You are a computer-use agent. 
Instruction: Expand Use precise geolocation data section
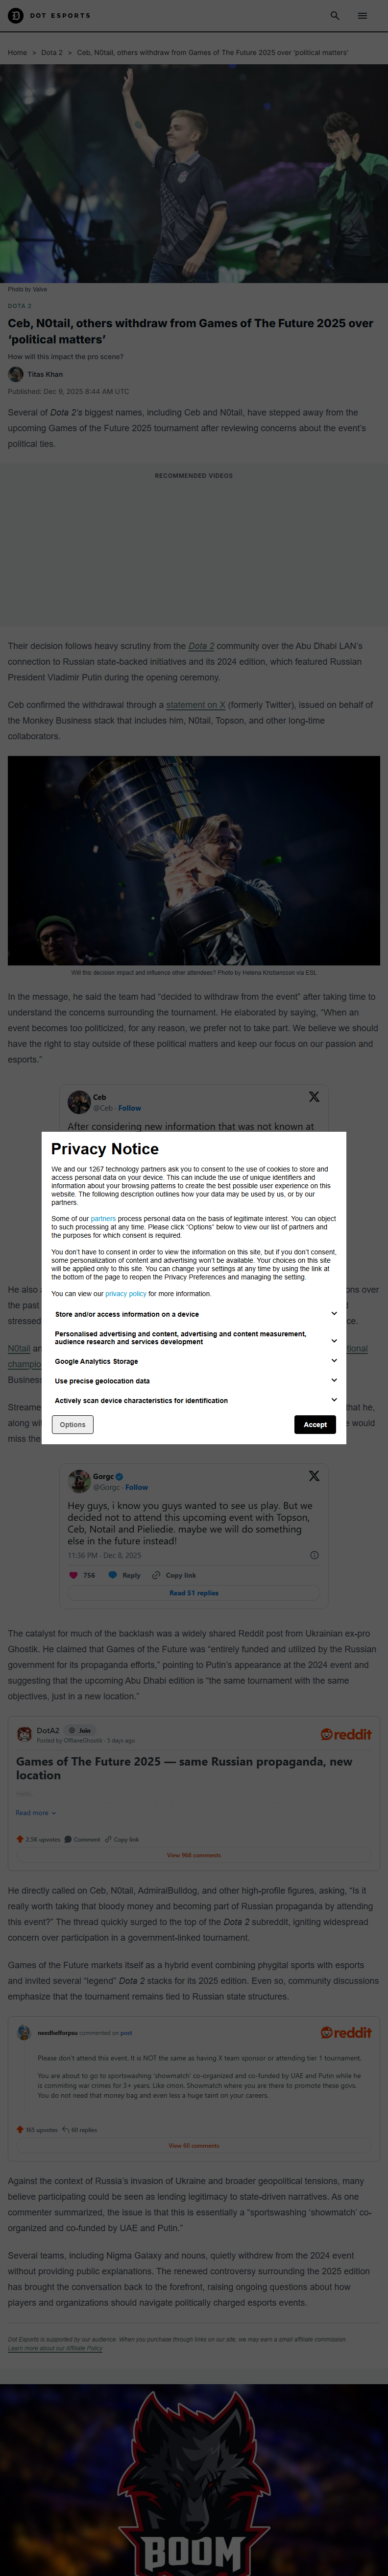click(x=334, y=1381)
